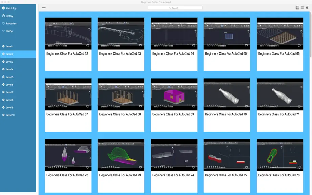This screenshot has height=195, width=312.
Task: Select Level 5 in the sidebar
Action: pos(18,77)
